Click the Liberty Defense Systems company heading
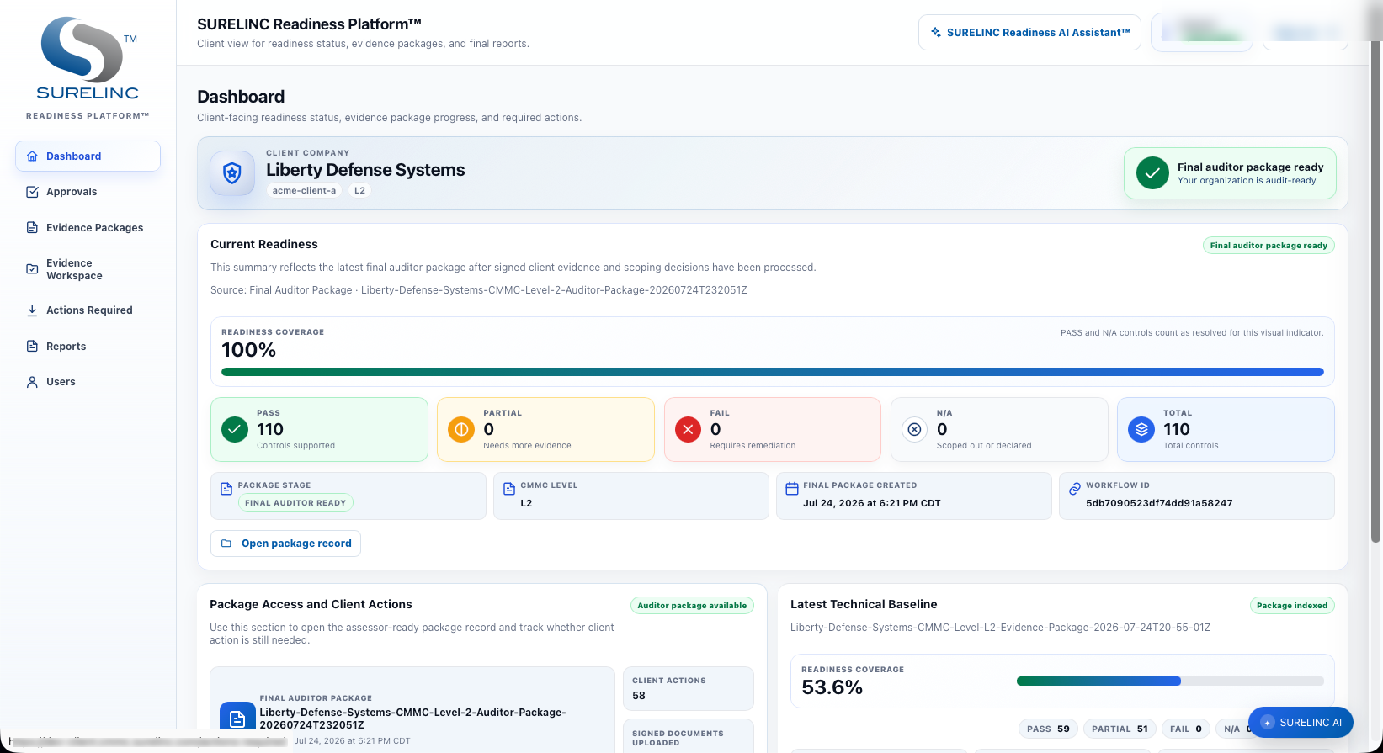Viewport: 1383px width, 753px height. [x=365, y=170]
